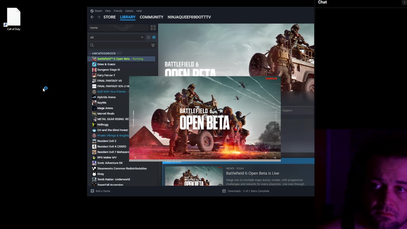
Task: Click the plus icon for Add a Game
Action: coord(92,191)
